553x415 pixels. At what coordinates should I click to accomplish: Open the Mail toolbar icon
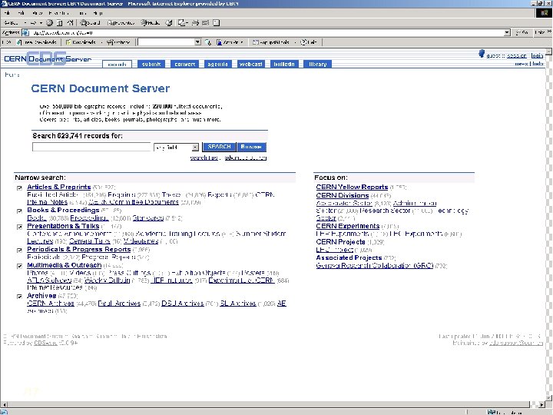tap(182, 23)
